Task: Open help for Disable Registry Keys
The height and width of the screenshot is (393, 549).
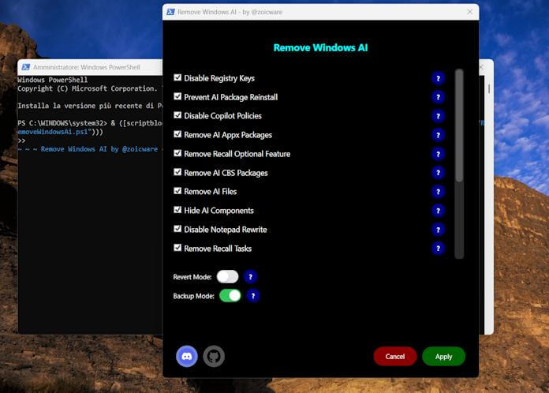Action: click(x=438, y=78)
